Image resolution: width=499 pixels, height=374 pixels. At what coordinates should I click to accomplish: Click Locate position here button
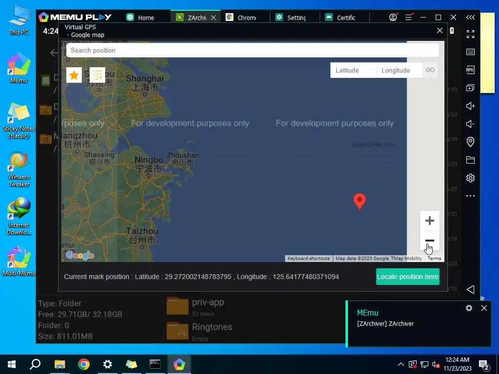coord(408,277)
